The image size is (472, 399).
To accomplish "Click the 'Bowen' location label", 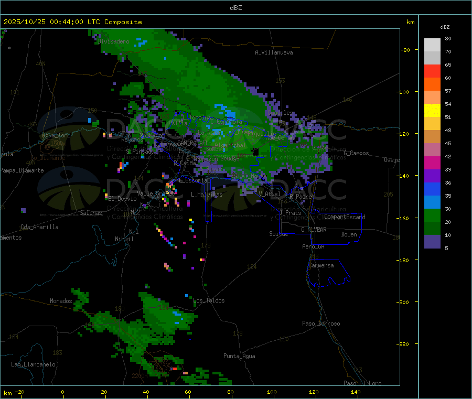I will point(349,234).
